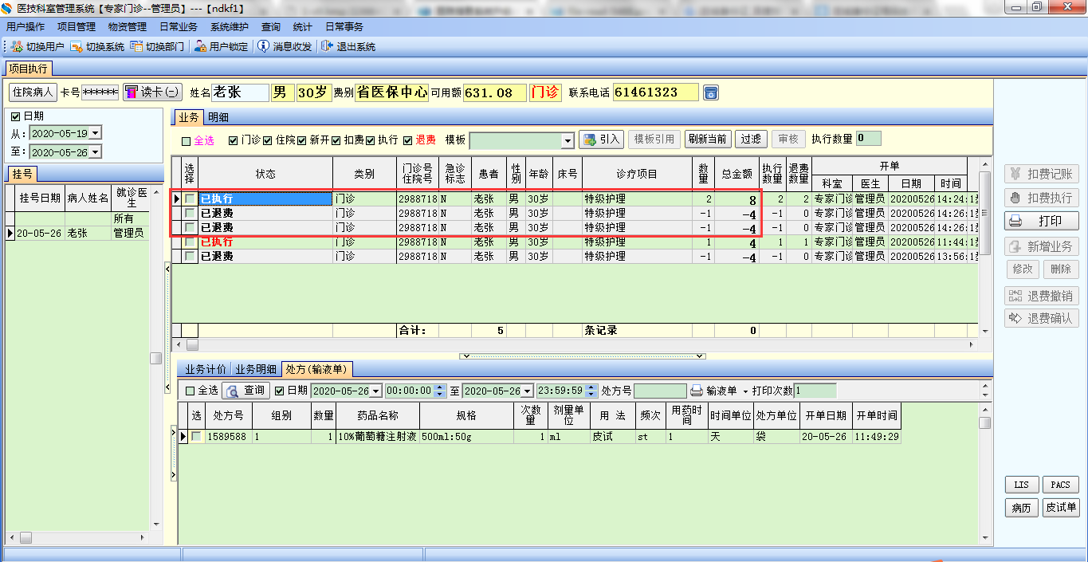Open the 物资管理 menu
The width and height of the screenshot is (1088, 562).
pyautogui.click(x=128, y=26)
